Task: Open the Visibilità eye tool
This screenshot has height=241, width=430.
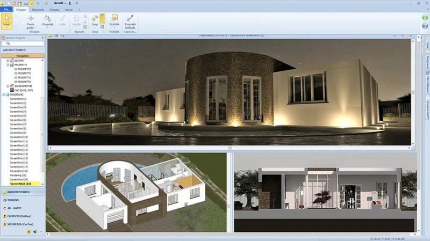Action: click(x=114, y=21)
